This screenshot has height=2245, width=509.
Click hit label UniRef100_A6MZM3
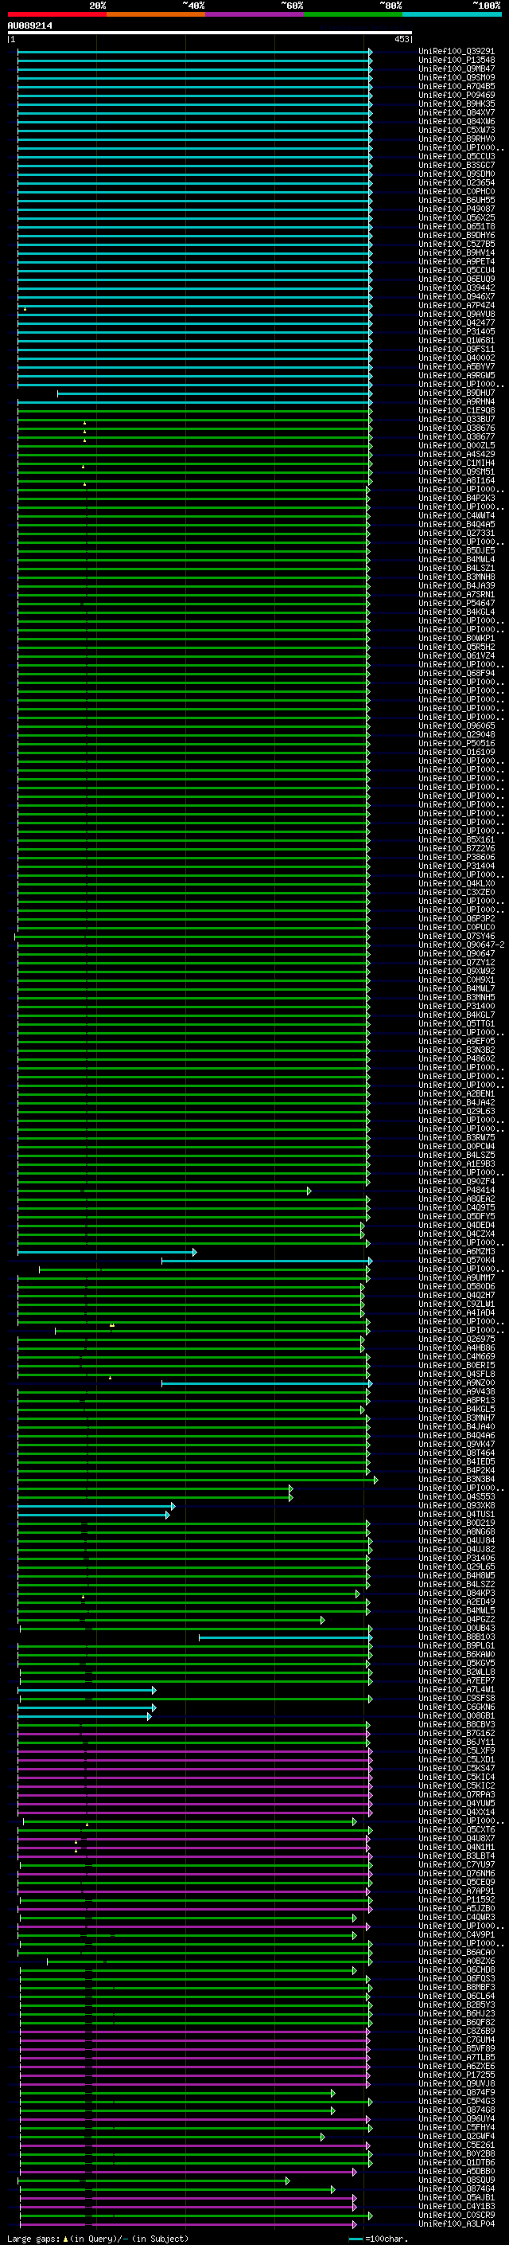click(x=457, y=1251)
